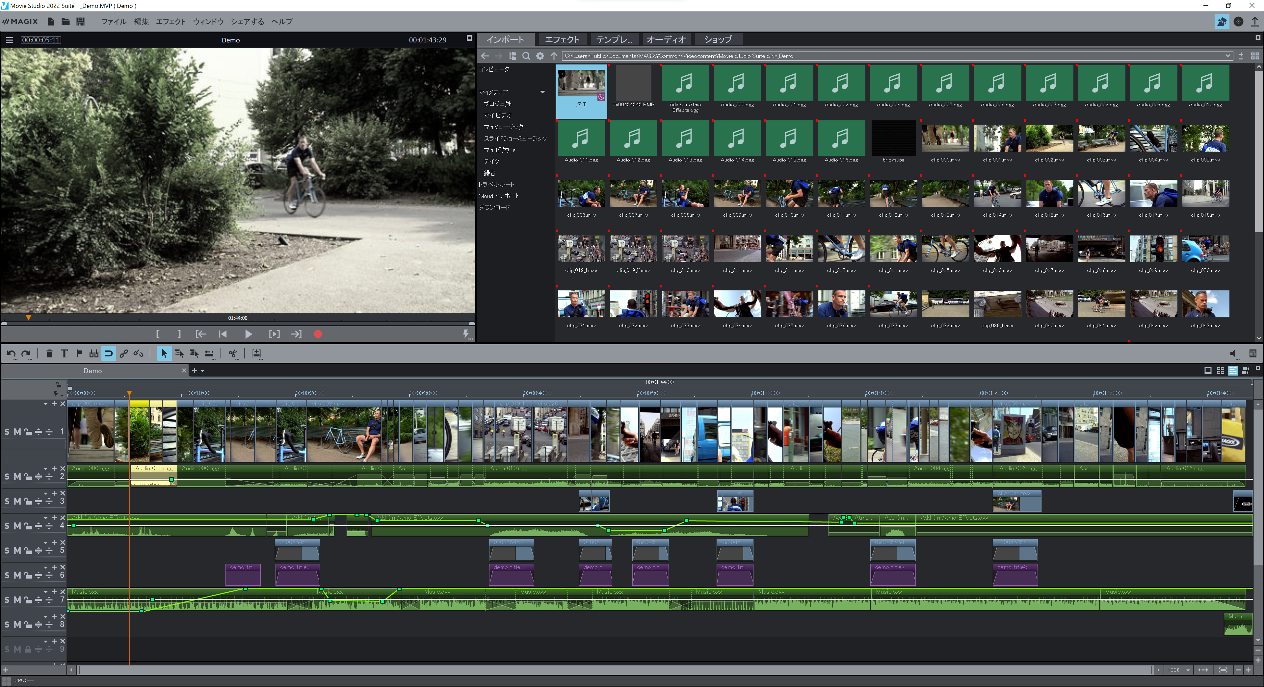The width and height of the screenshot is (1264, 687).
Task: Click the group link chain icon
Action: [124, 354]
